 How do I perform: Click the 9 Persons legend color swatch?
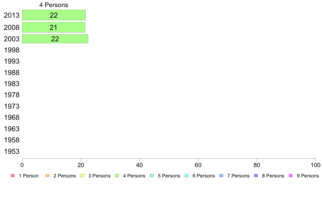coord(291,176)
